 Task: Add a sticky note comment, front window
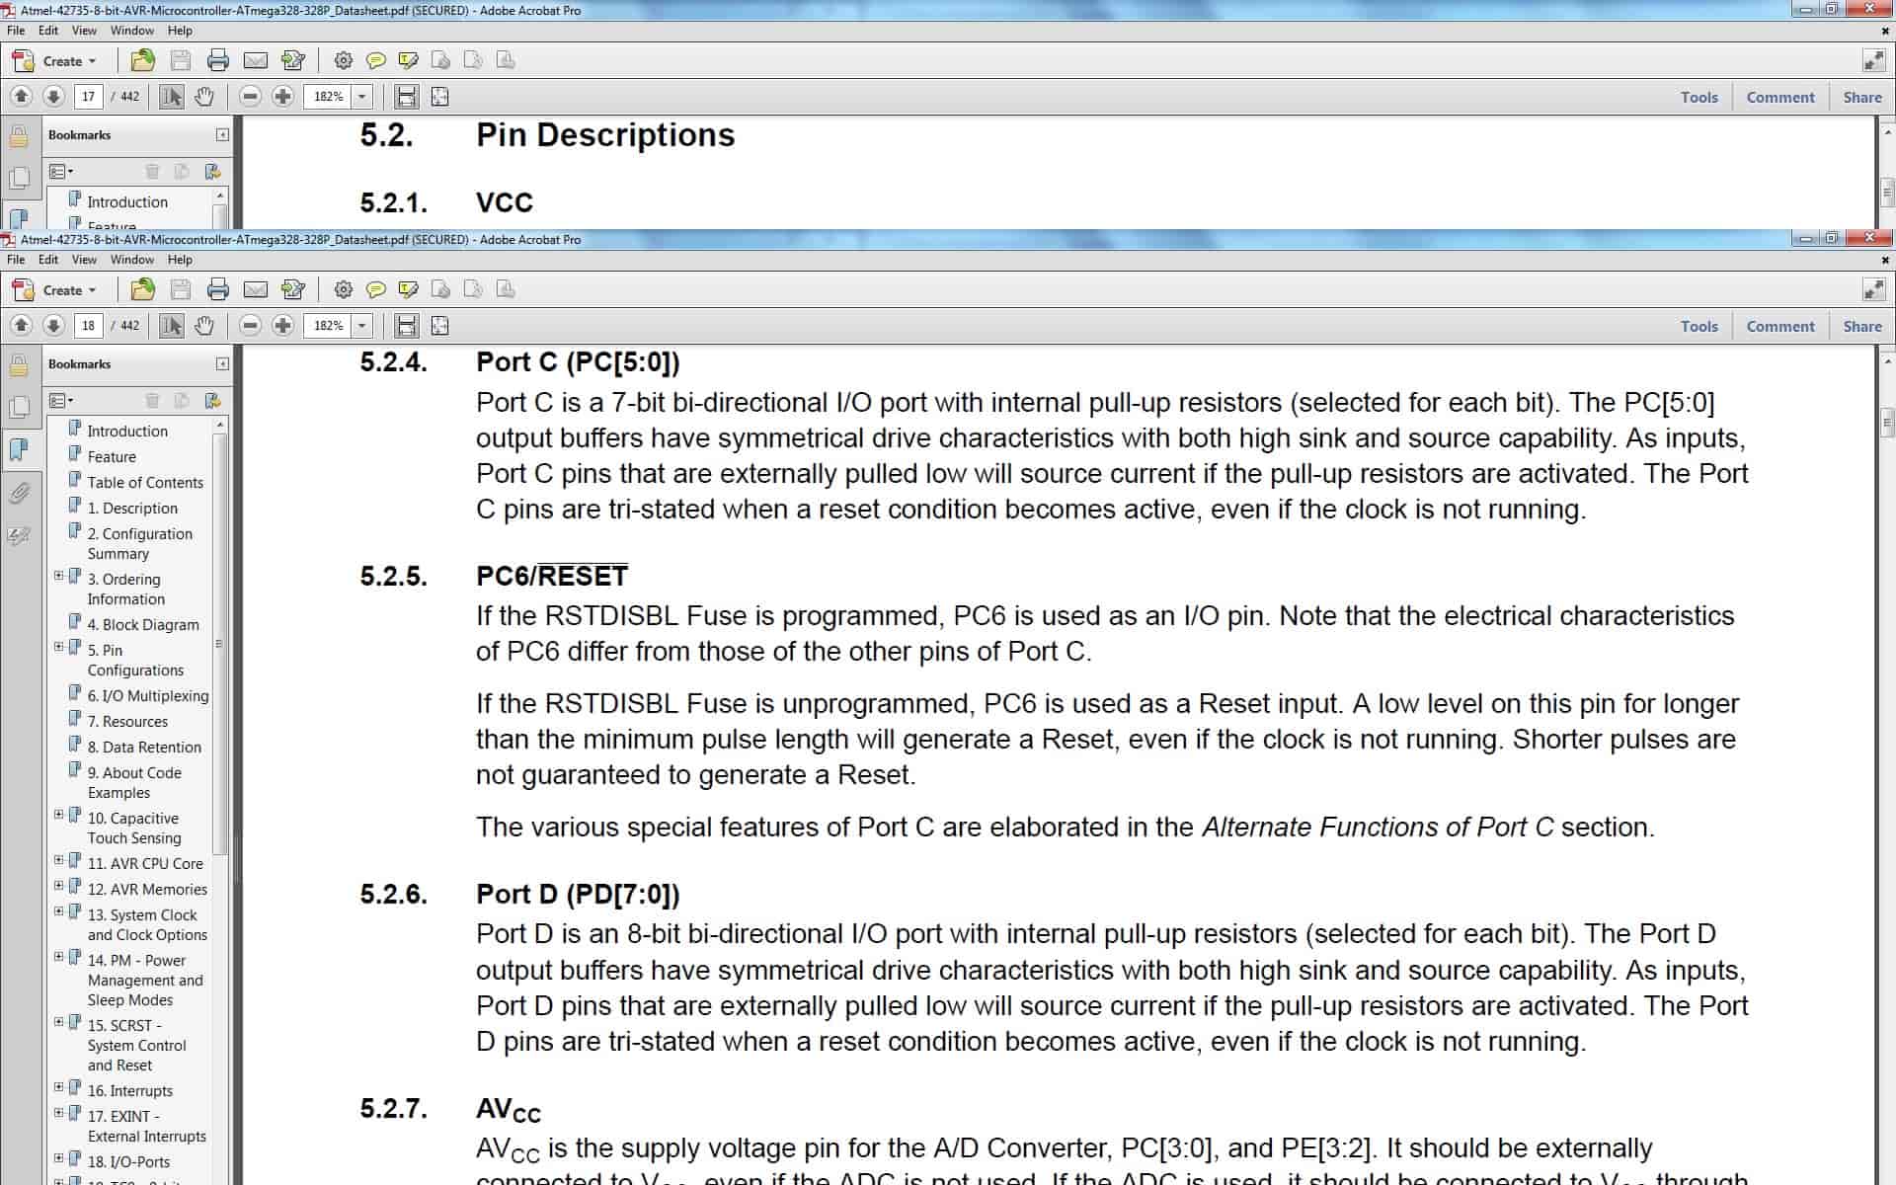point(375,289)
